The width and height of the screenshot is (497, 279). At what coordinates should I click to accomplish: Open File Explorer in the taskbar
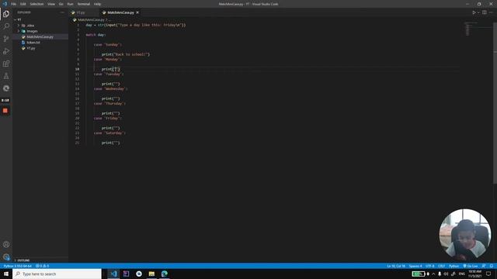[151, 274]
